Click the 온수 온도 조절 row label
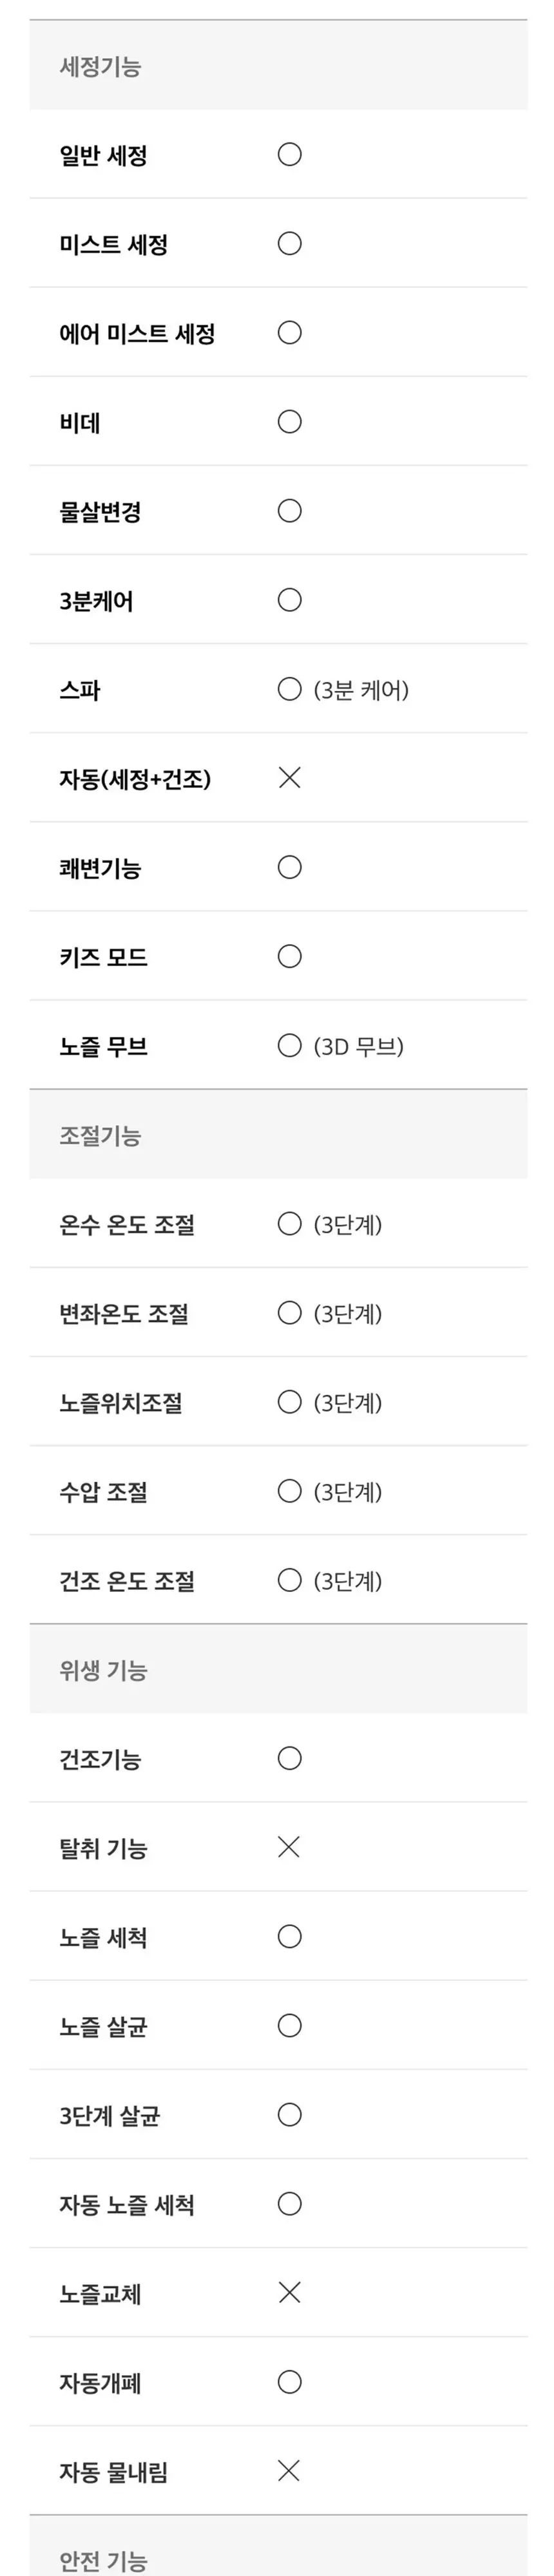This screenshot has height=2576, width=554. point(127,1225)
